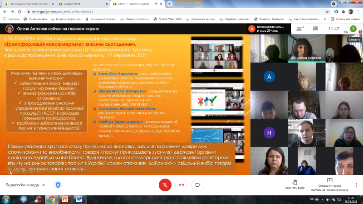Click the Meet time display 11:47
Viewport: 363px width, 204px height.
pos(334,29)
